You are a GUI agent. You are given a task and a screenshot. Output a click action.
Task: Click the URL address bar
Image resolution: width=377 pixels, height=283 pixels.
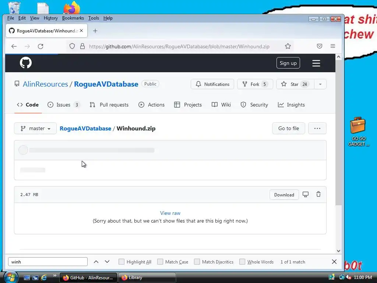(x=179, y=46)
